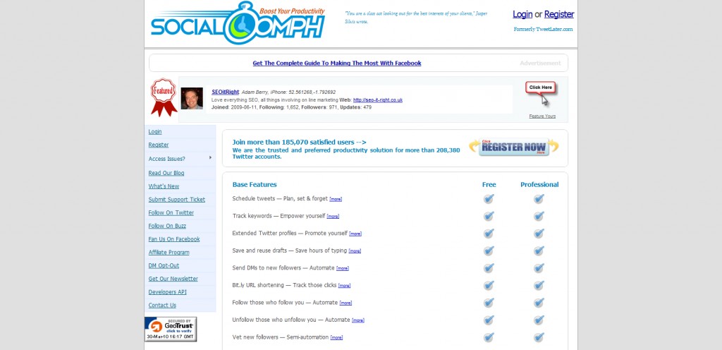The width and height of the screenshot is (722, 350).
Task: Verify the GeoTrust secured seal
Action: pos(171,329)
